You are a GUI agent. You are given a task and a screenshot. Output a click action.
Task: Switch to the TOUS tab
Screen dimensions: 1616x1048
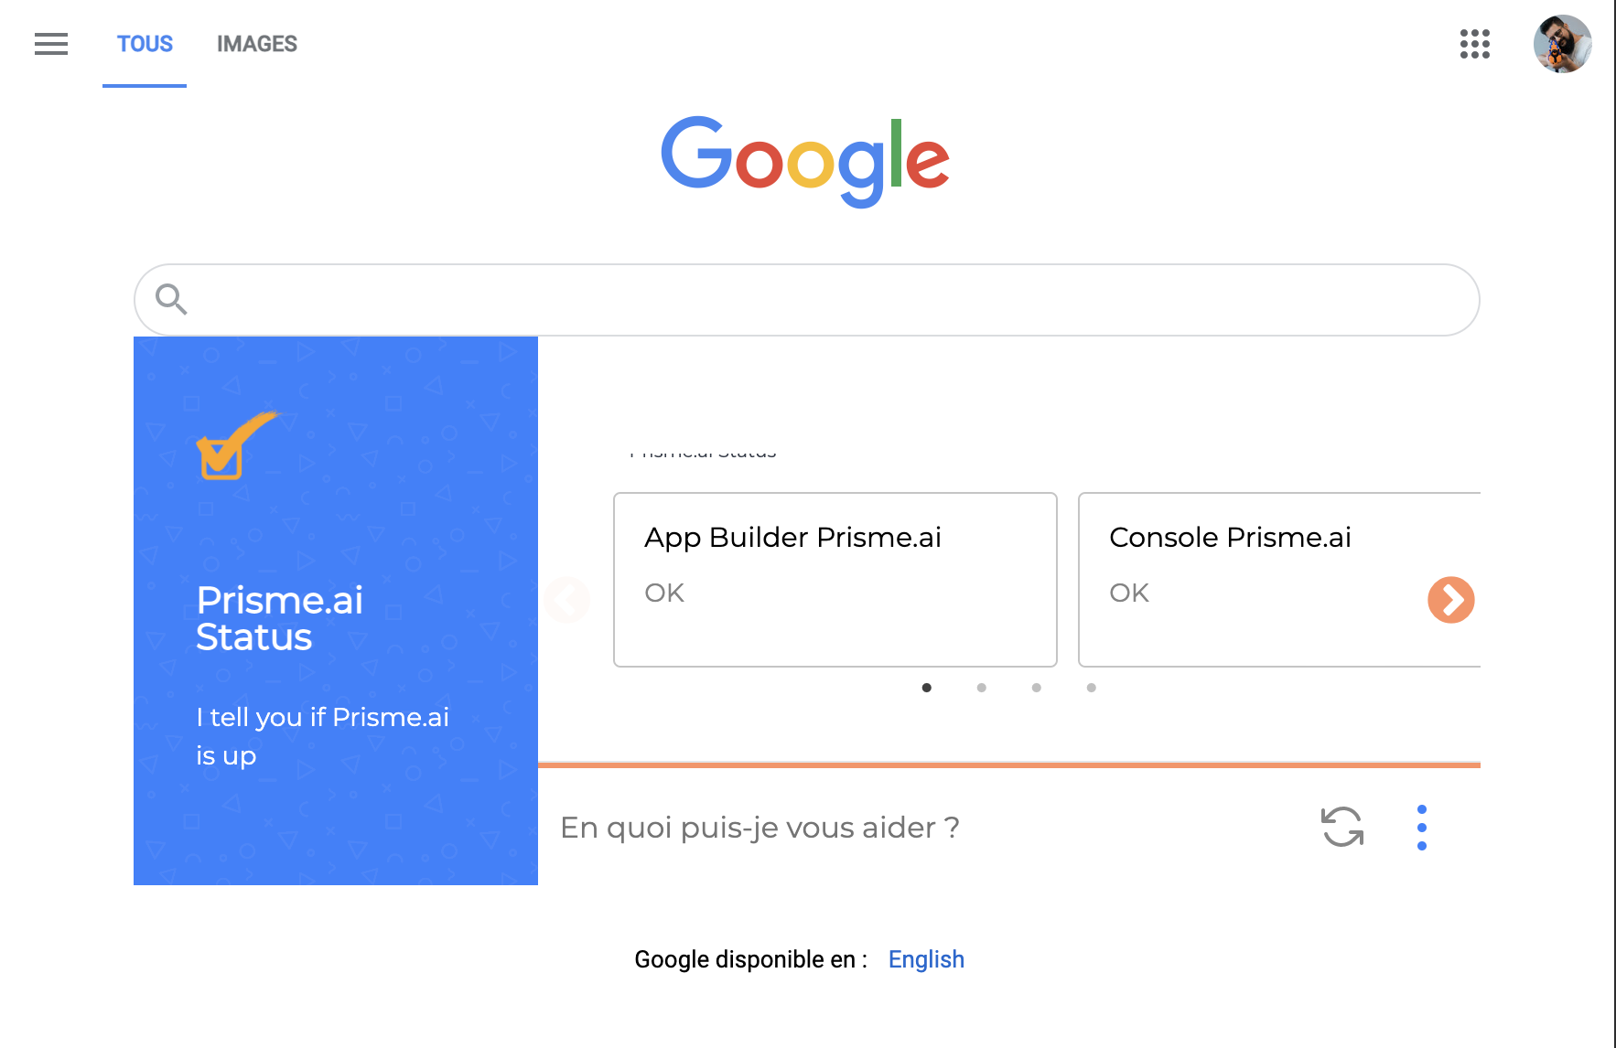[x=145, y=44]
